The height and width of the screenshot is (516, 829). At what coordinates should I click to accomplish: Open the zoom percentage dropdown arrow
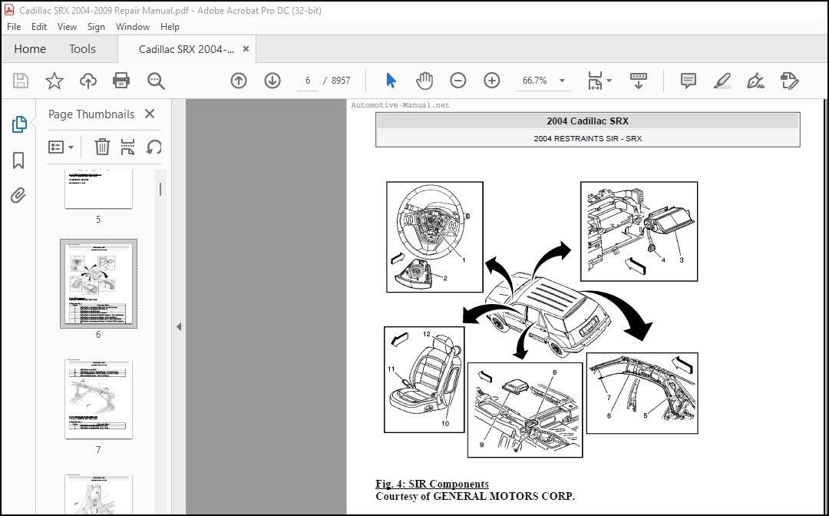(562, 81)
